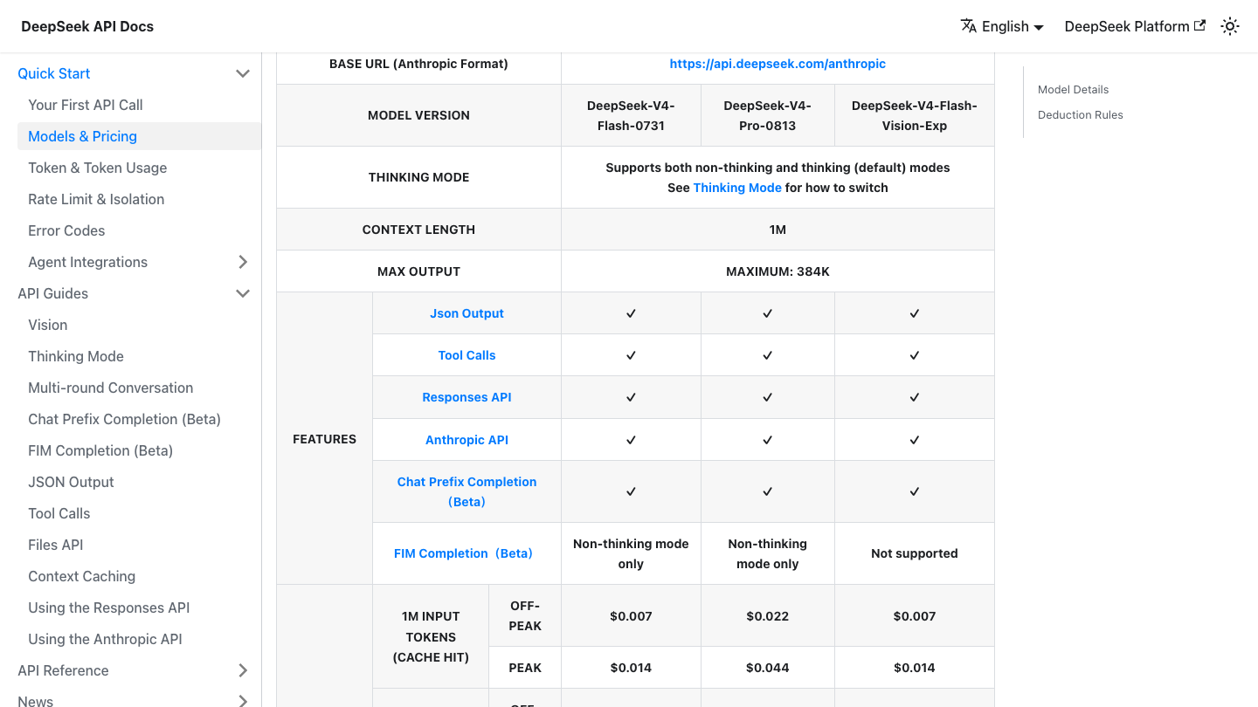Click the Not supported FIM cell
The image size is (1258, 707).
[x=915, y=553]
